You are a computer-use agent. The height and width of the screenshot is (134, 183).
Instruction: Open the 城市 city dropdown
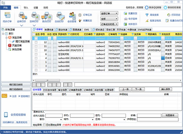(x=82, y=119)
